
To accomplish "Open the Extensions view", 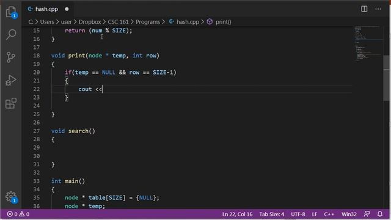I will (x=11, y=103).
